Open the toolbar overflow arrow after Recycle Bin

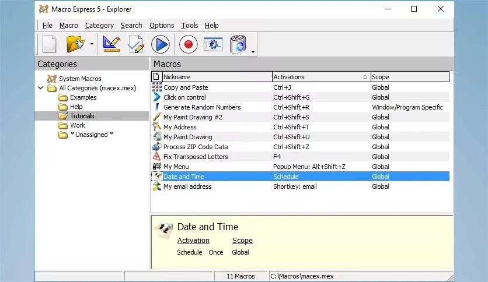(x=253, y=52)
